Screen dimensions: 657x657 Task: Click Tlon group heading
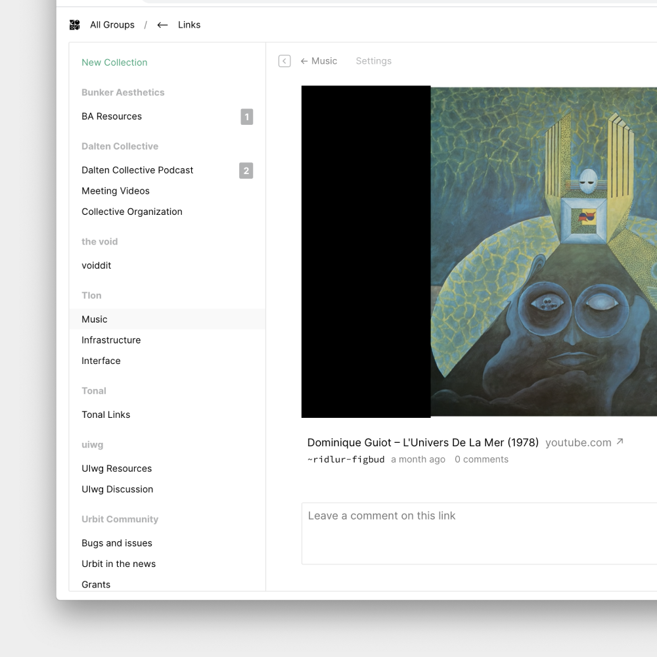click(x=91, y=296)
